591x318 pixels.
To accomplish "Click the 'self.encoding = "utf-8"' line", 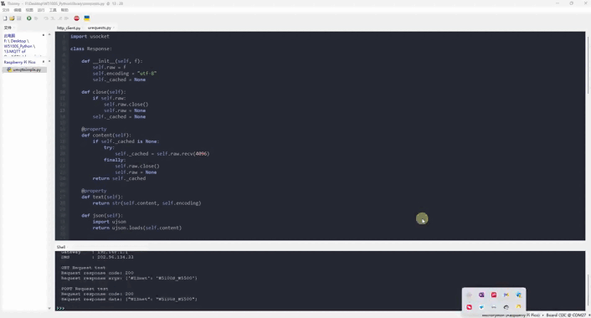I will coord(125,74).
